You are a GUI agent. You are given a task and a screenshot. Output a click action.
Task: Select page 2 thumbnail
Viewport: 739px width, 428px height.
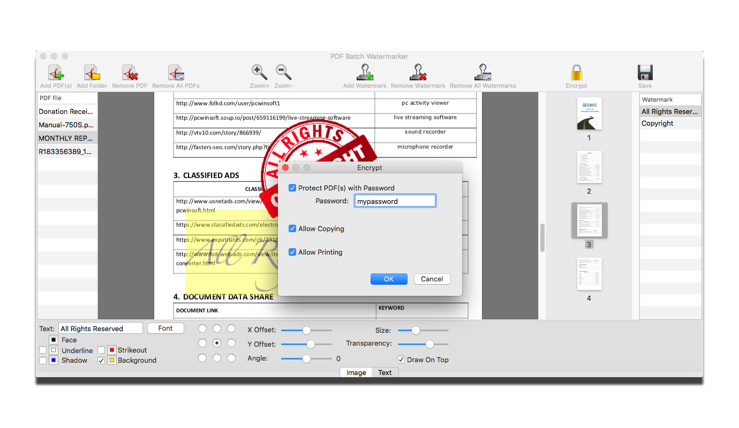[x=589, y=167]
